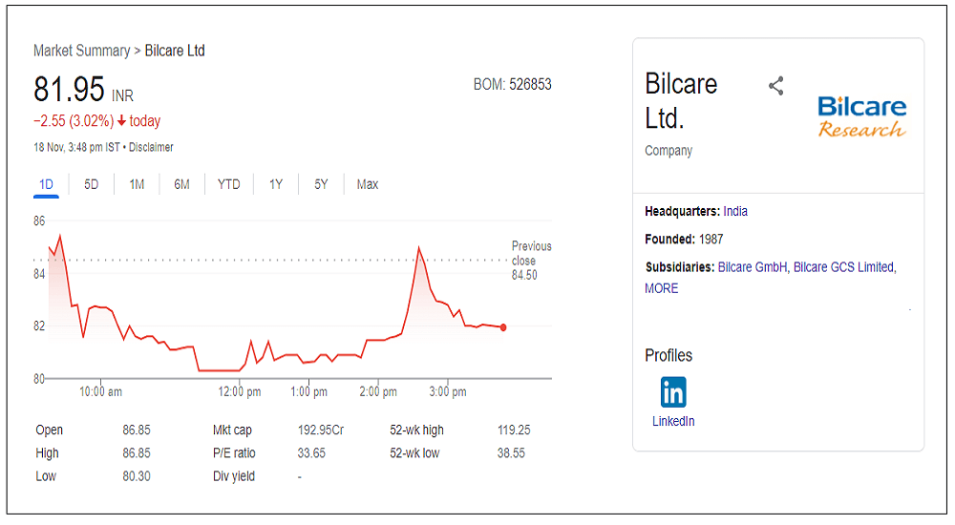This screenshot has height=525, width=955.
Task: Click the 3:00 pm axis label
Action: pos(448,391)
